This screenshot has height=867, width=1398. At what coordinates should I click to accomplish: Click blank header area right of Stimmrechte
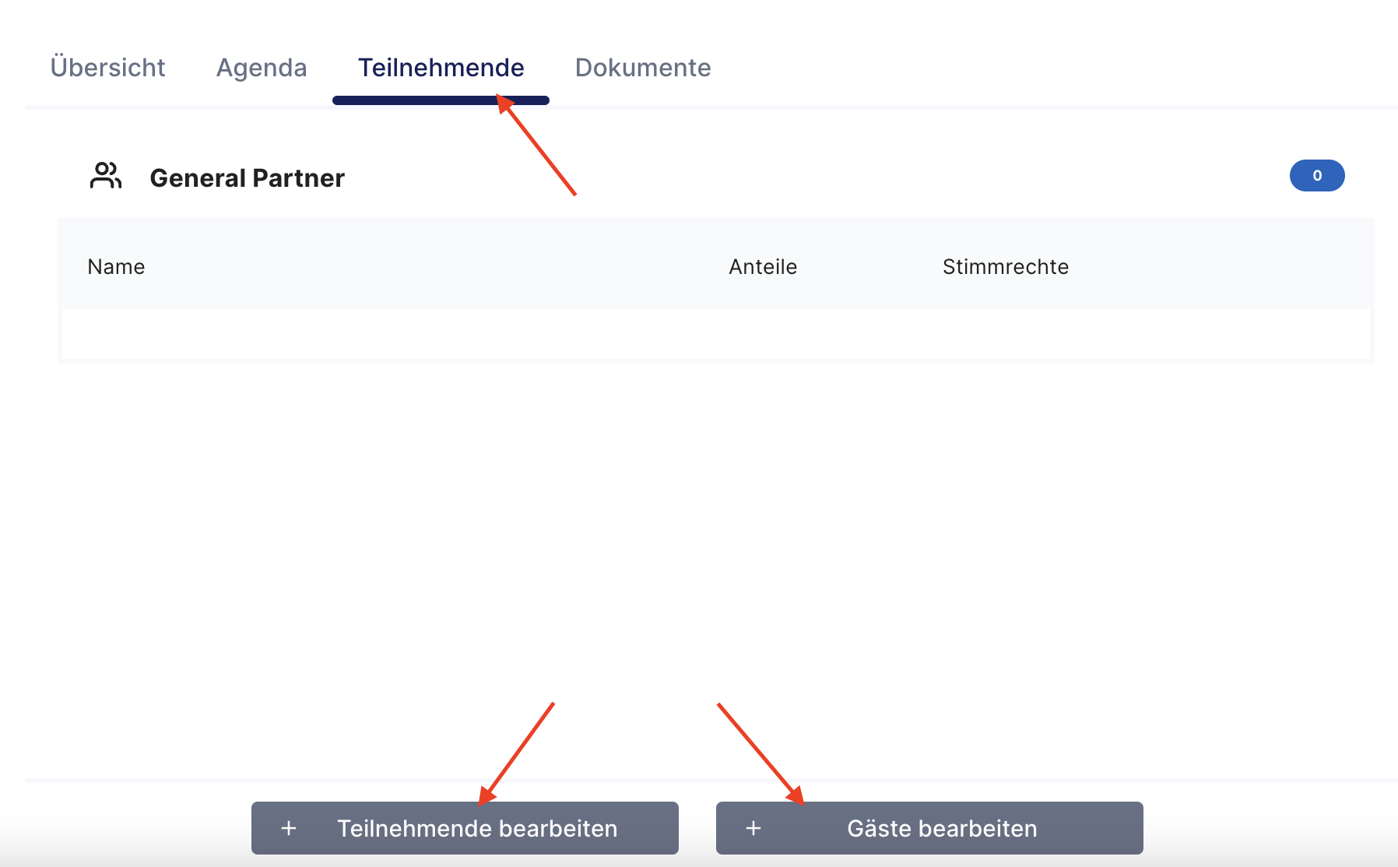tap(1218, 267)
